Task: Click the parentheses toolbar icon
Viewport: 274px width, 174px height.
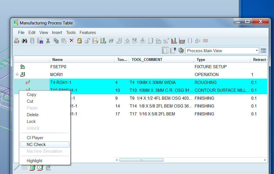Action: (190, 41)
